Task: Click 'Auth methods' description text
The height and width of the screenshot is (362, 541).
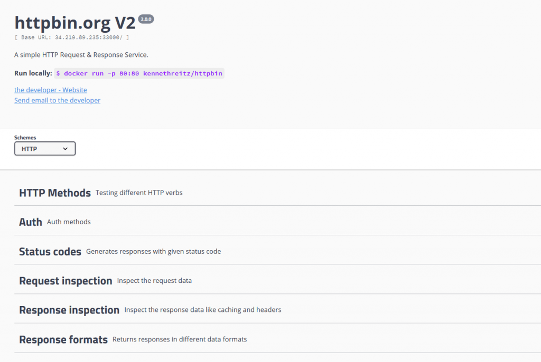Action: pos(69,222)
